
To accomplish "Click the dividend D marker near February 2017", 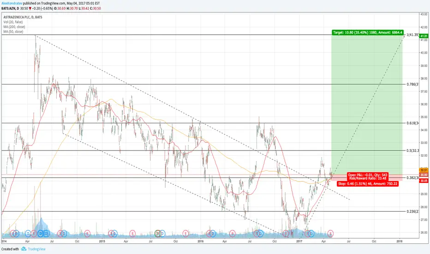I will click(311, 234).
